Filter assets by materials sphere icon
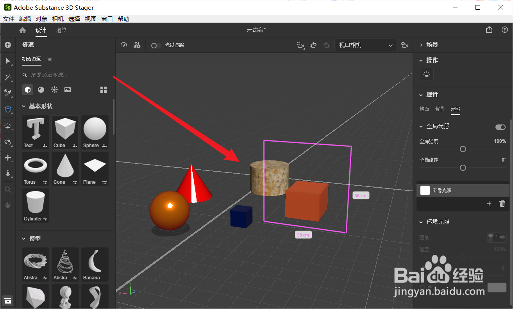513x309 pixels. 41,90
